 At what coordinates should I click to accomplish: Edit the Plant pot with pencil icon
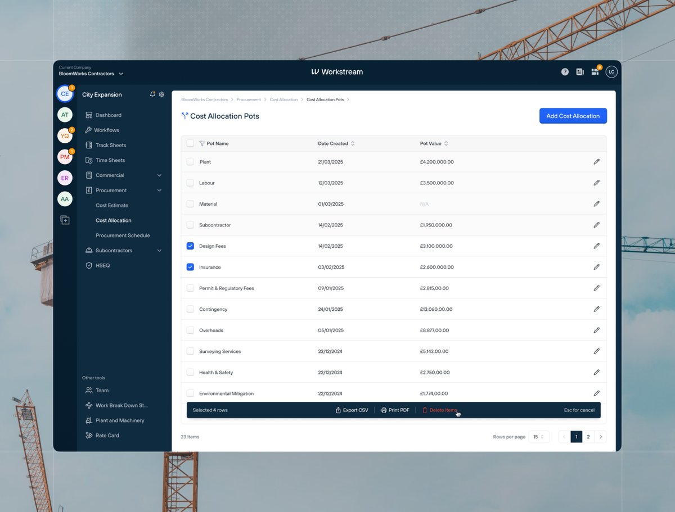[x=597, y=162]
